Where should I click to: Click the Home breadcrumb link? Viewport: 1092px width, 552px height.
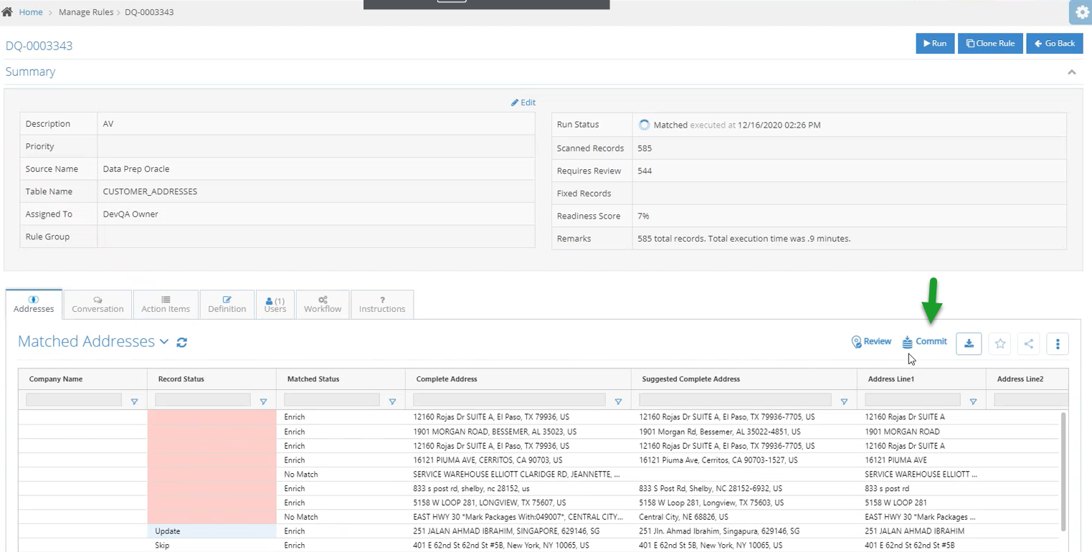tap(31, 12)
